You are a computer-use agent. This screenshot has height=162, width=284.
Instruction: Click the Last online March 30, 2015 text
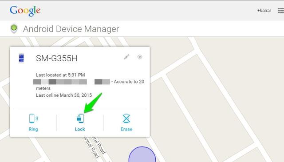64,95
